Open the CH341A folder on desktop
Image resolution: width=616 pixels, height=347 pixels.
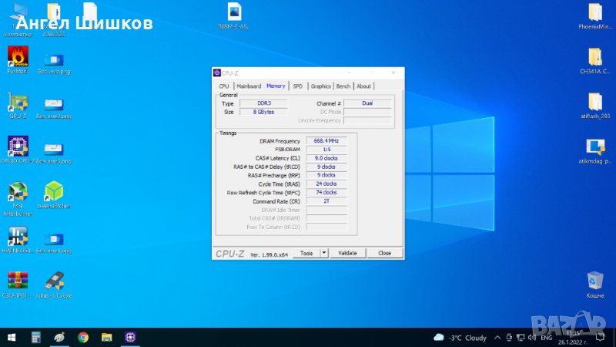tap(594, 57)
